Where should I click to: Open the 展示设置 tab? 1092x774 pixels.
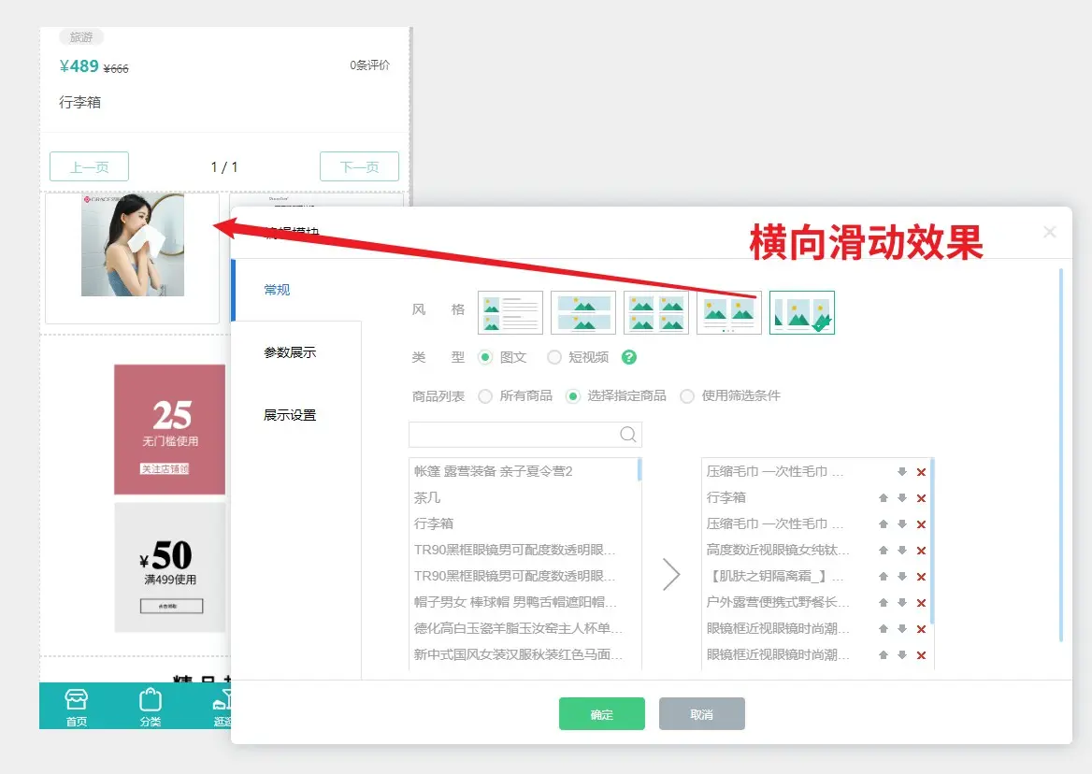[x=290, y=415]
